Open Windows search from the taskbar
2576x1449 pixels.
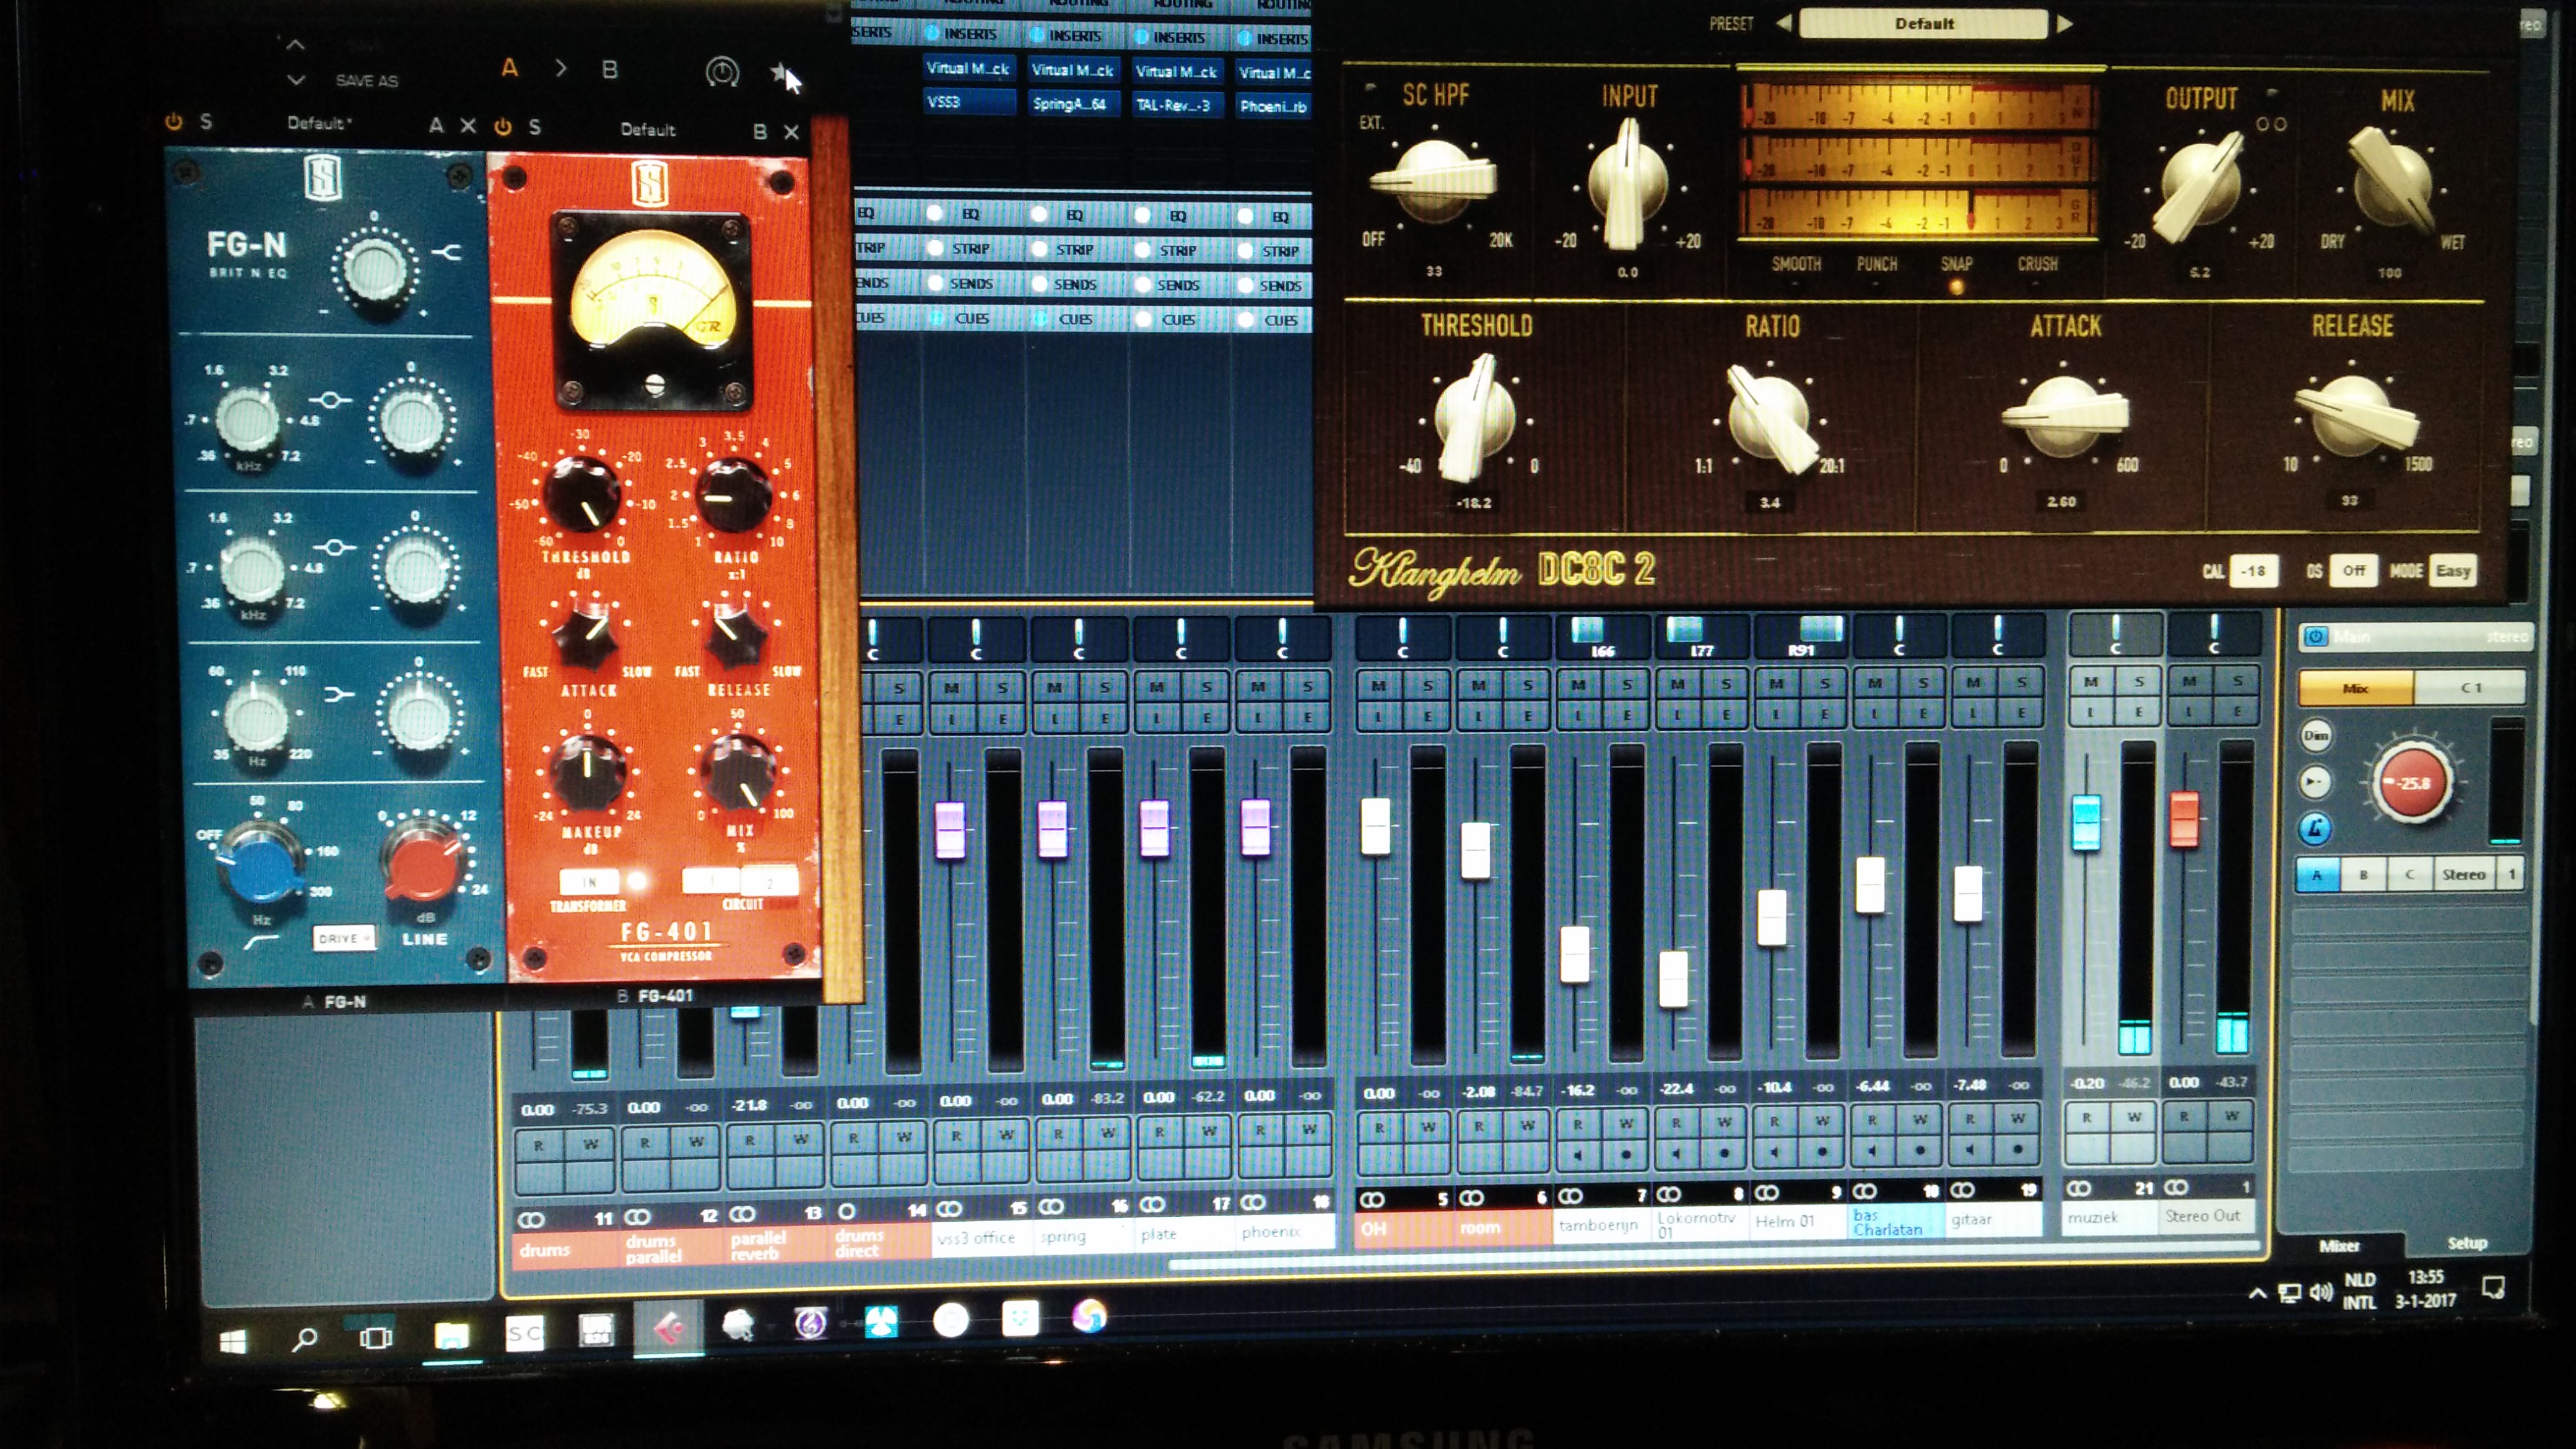coord(304,1338)
